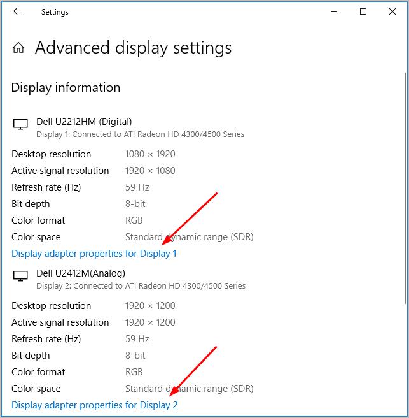This screenshot has width=409, height=418.
Task: Click Display 1's 1920 × 1080 active signal resolution
Action: 150,171
